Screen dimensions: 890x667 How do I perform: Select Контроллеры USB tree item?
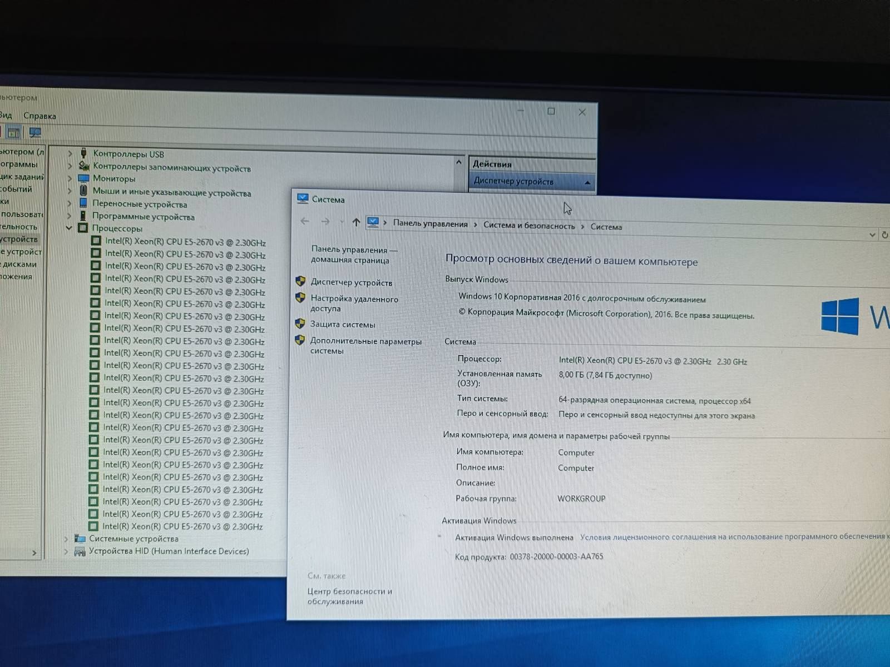128,154
